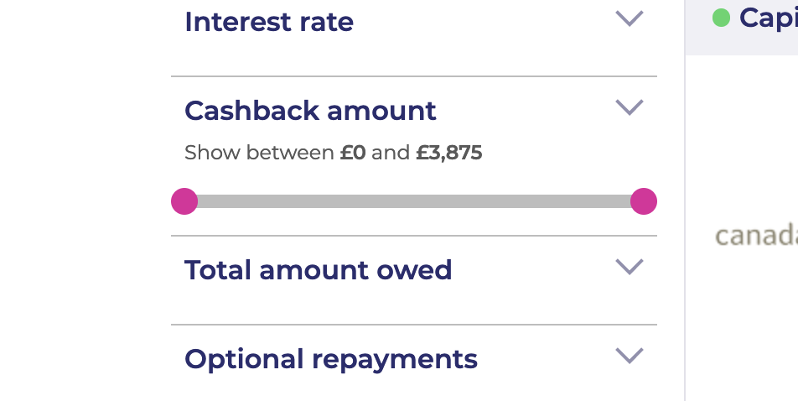Viewport: 798px width, 401px height.
Task: Click the grey results header bar
Action: tap(742, 28)
